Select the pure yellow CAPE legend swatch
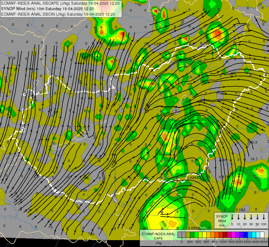This screenshot has width=269, height=247. (204, 235)
